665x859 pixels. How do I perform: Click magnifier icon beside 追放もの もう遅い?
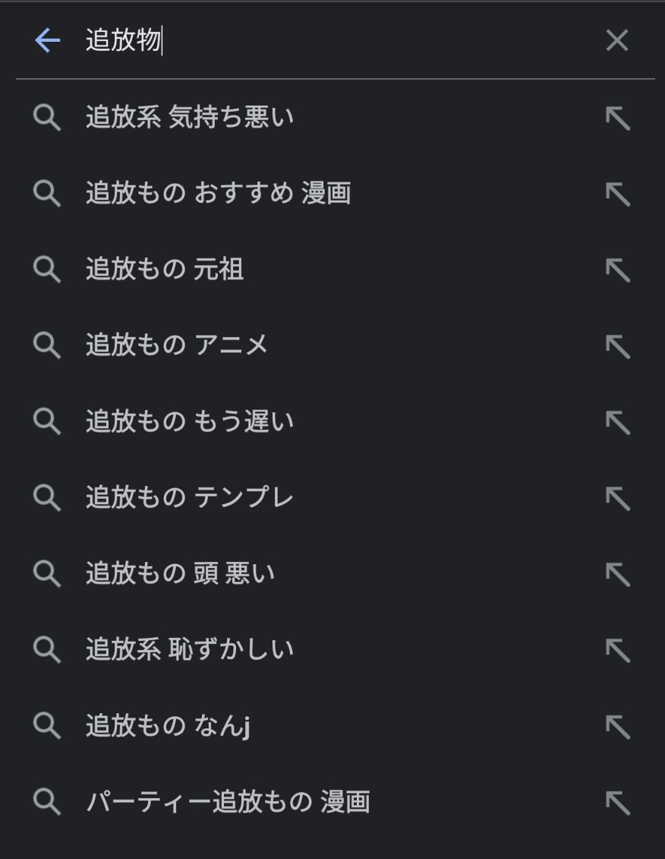47,422
